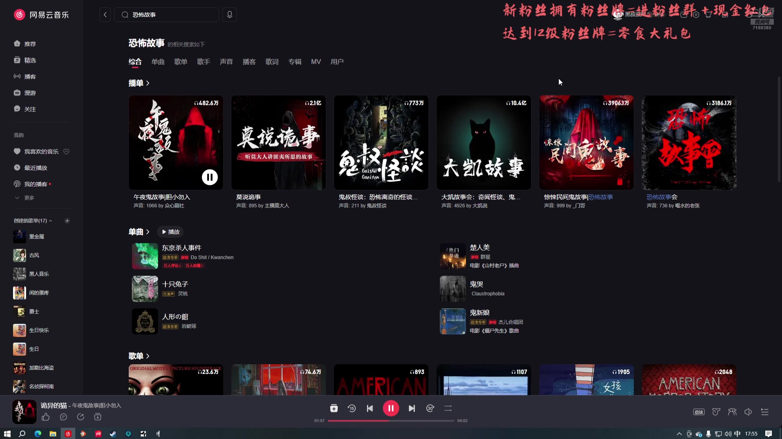Open 关注 in the sidebar

pos(25,109)
